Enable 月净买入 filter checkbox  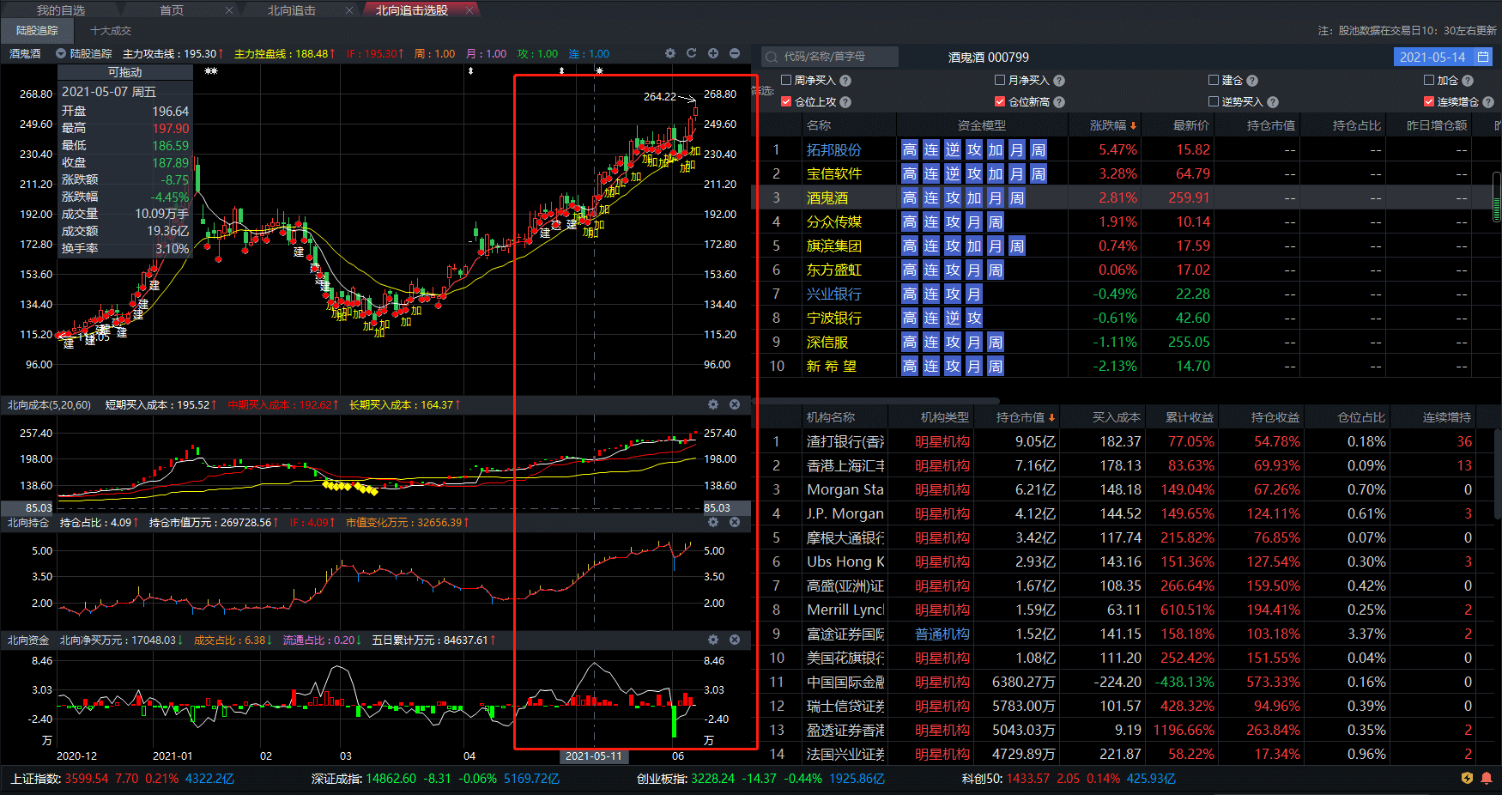tap(1000, 80)
